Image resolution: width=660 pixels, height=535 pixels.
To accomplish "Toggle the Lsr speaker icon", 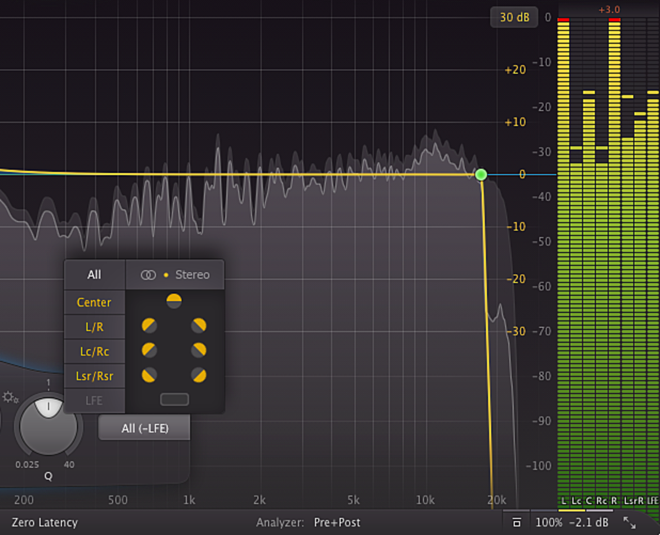I will [x=149, y=375].
